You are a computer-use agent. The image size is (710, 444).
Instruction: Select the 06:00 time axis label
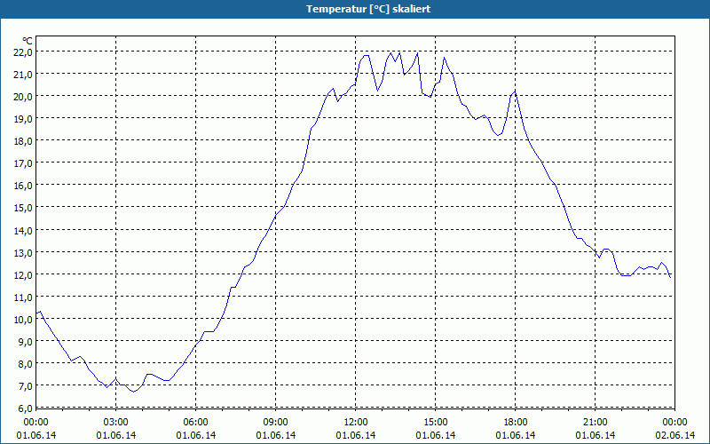click(x=195, y=423)
